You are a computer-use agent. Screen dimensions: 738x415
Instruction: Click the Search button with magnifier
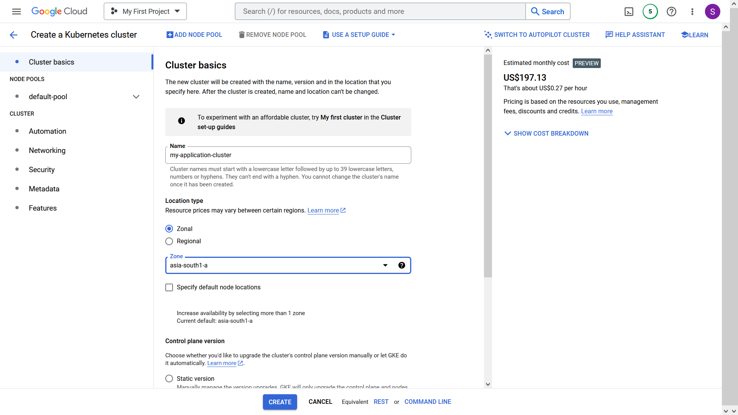tap(548, 12)
